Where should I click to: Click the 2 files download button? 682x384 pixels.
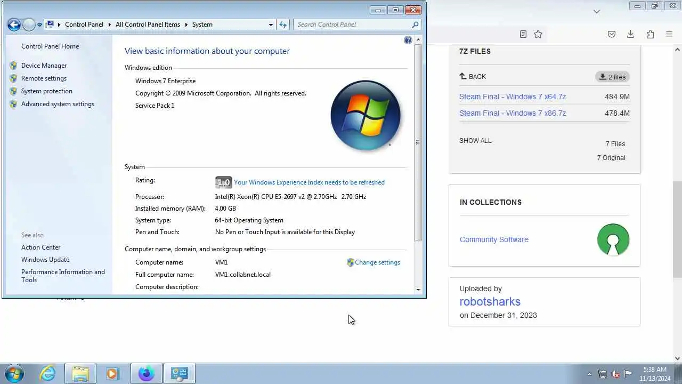[613, 77]
